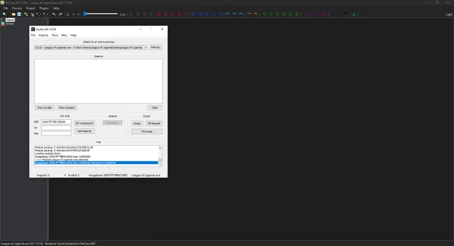Clear the imports list with Clear button
The height and width of the screenshot is (246, 454).
click(x=155, y=108)
